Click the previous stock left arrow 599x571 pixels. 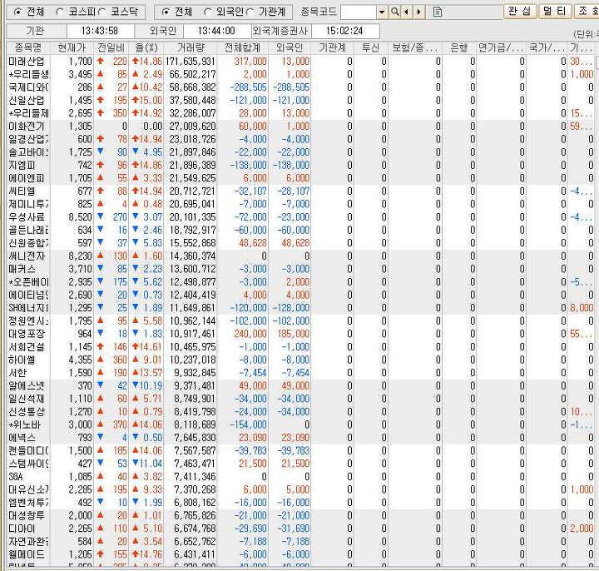point(406,12)
